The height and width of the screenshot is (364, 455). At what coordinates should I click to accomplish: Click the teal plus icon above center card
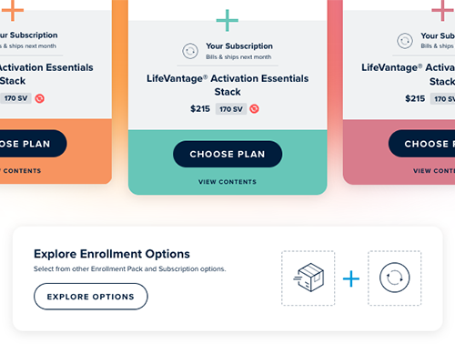(227, 21)
